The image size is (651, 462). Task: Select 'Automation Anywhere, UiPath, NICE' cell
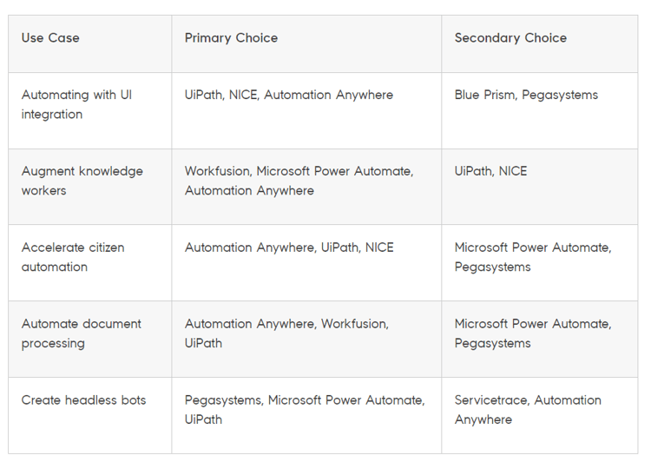[306, 262]
